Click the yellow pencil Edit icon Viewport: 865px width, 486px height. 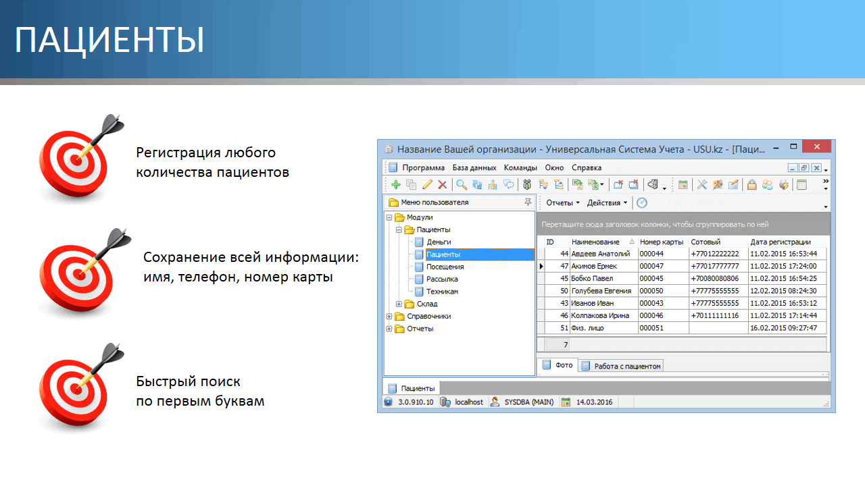(x=427, y=185)
